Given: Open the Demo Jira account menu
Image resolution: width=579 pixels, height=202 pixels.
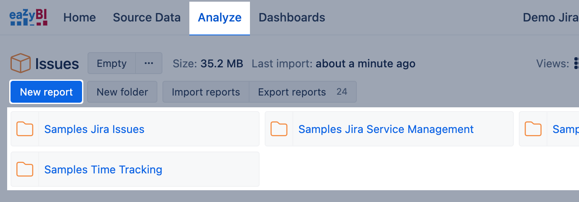Looking at the screenshot, I should [550, 18].
